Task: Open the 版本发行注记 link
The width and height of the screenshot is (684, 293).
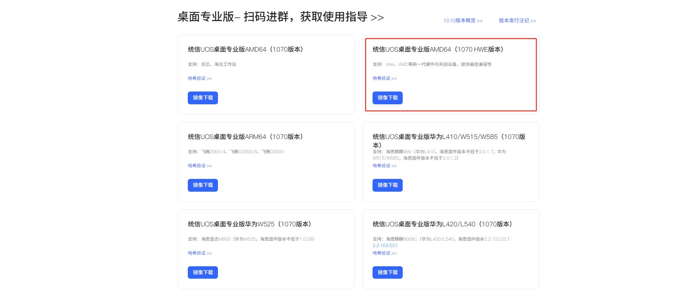Action: pyautogui.click(x=517, y=21)
